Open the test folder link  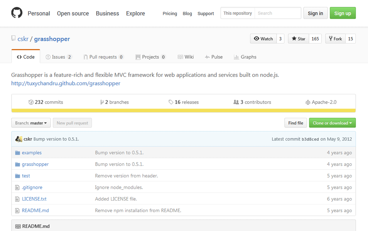click(26, 176)
